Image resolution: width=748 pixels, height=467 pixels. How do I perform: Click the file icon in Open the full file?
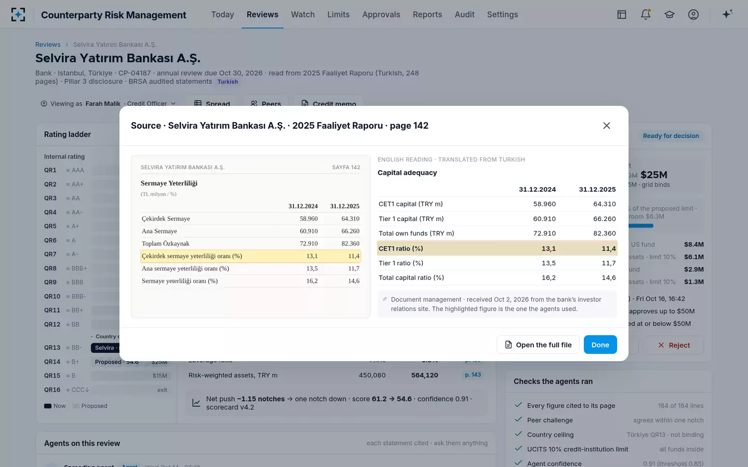pyautogui.click(x=509, y=345)
